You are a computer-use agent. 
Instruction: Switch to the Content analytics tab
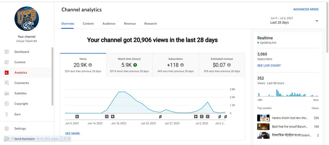(88, 24)
